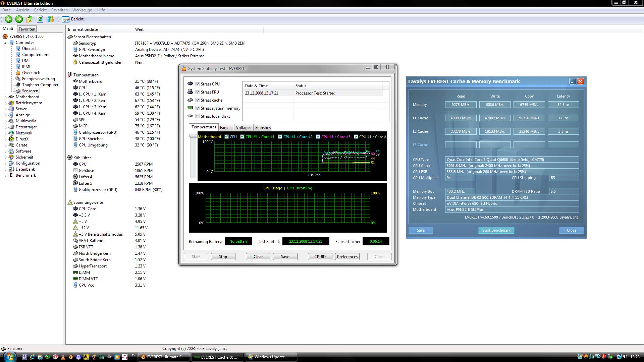
Task: Click the users icon in the toolbar
Action: (51, 19)
